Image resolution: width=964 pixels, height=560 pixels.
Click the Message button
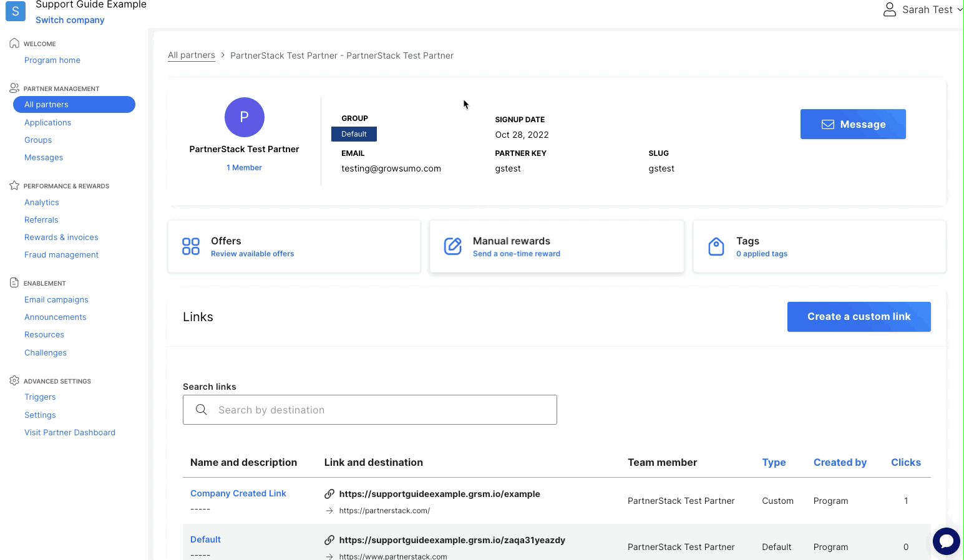[x=853, y=124]
